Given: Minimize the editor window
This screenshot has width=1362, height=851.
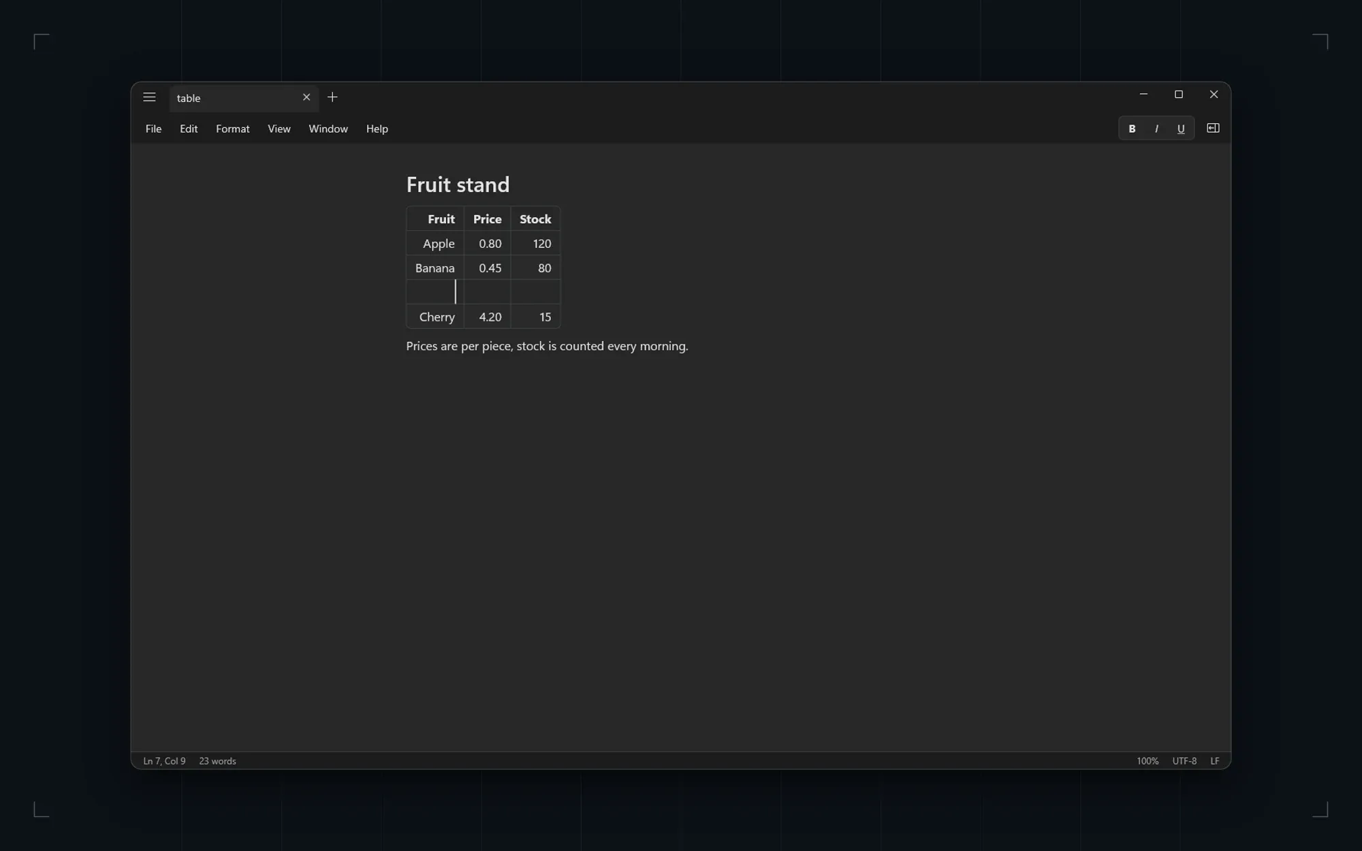Looking at the screenshot, I should 1143,94.
